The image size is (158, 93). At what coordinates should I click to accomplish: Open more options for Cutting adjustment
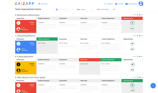click(x=142, y=57)
